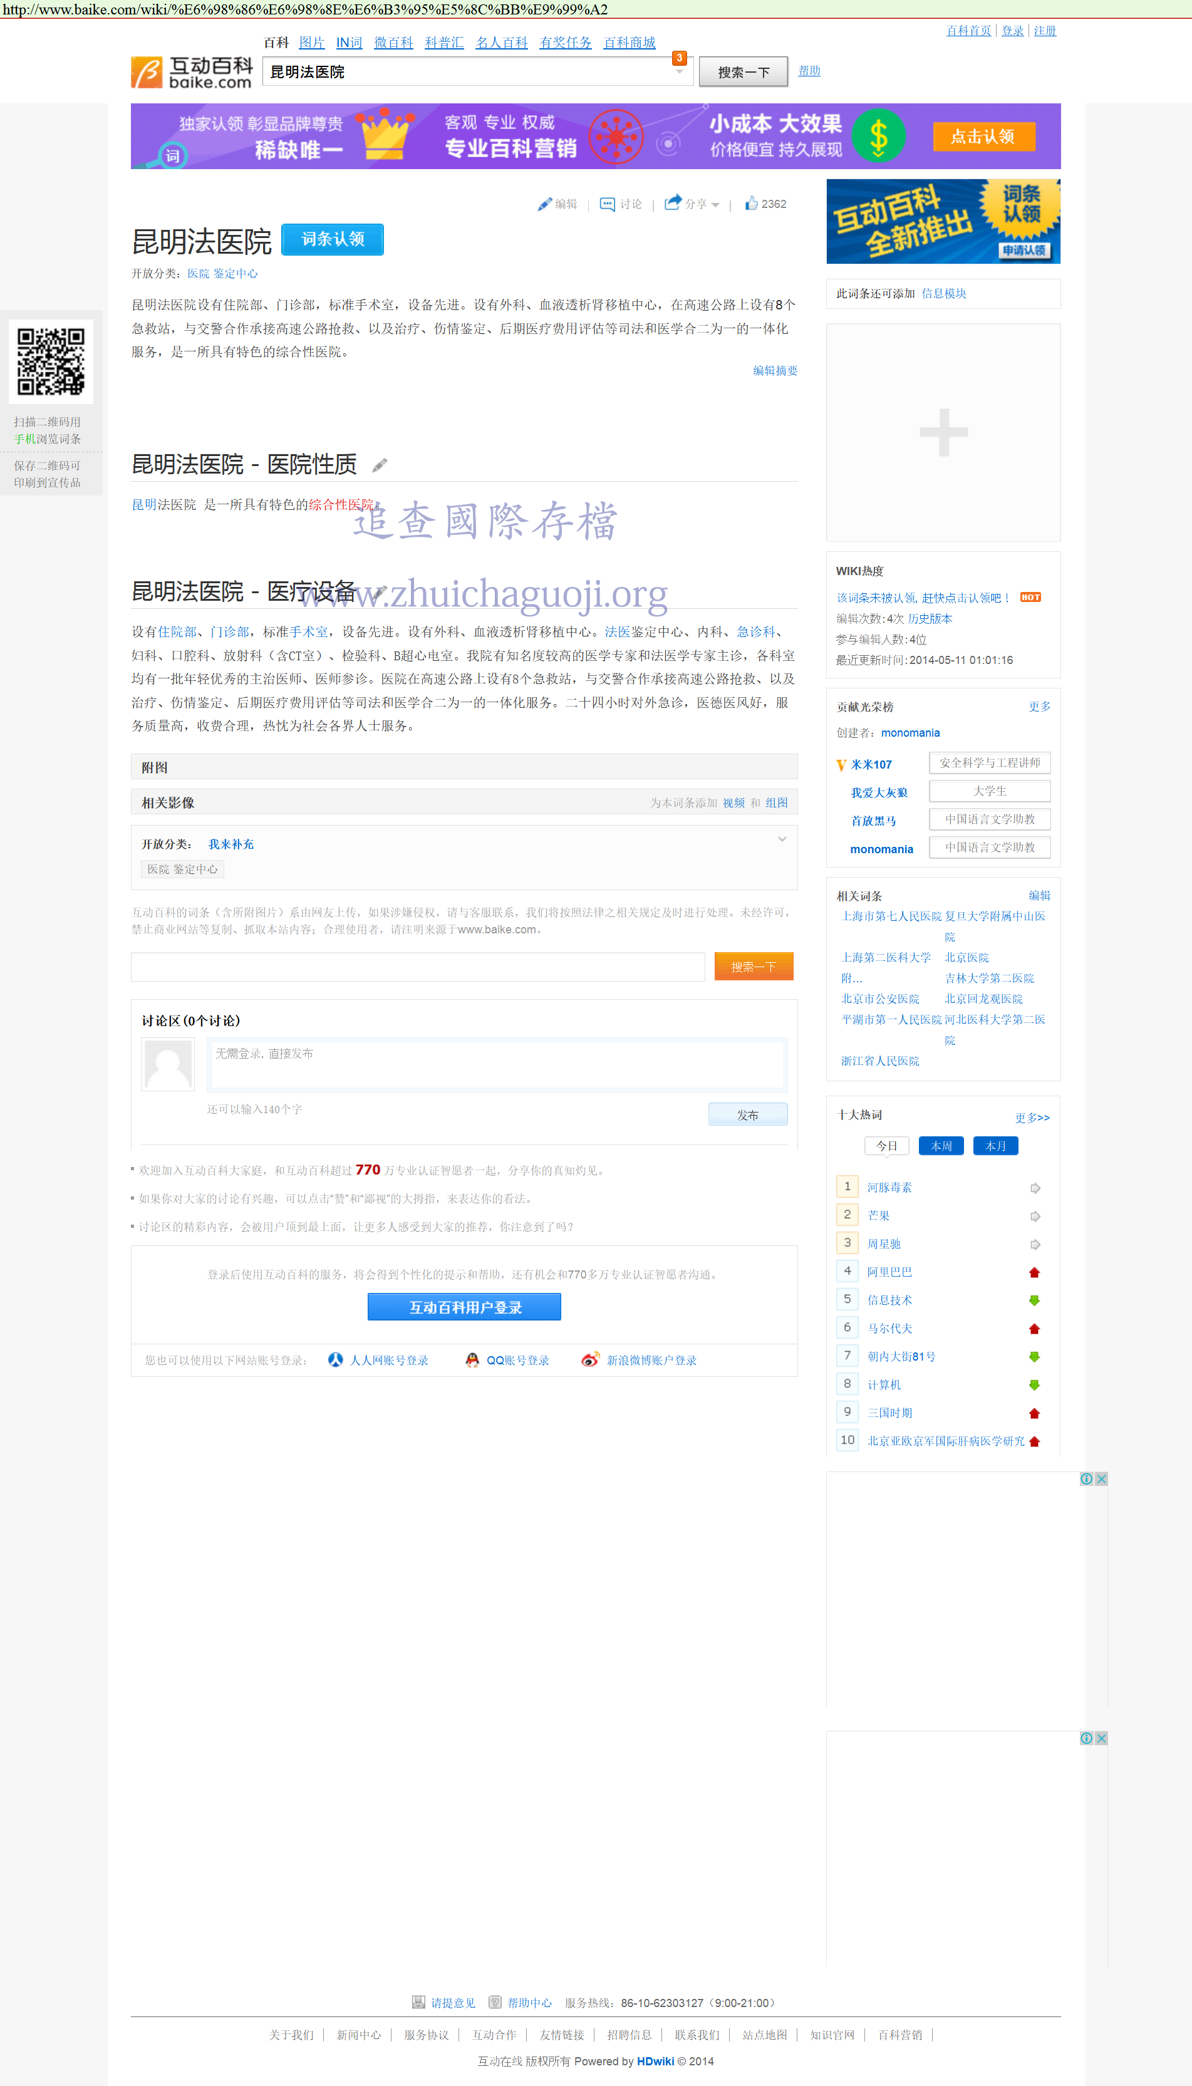Click the Renren account login icon

(336, 1360)
